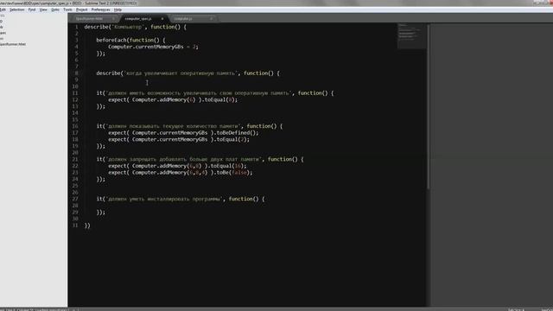Click line number 8 in the gutter
The image size is (553, 311).
coord(77,73)
